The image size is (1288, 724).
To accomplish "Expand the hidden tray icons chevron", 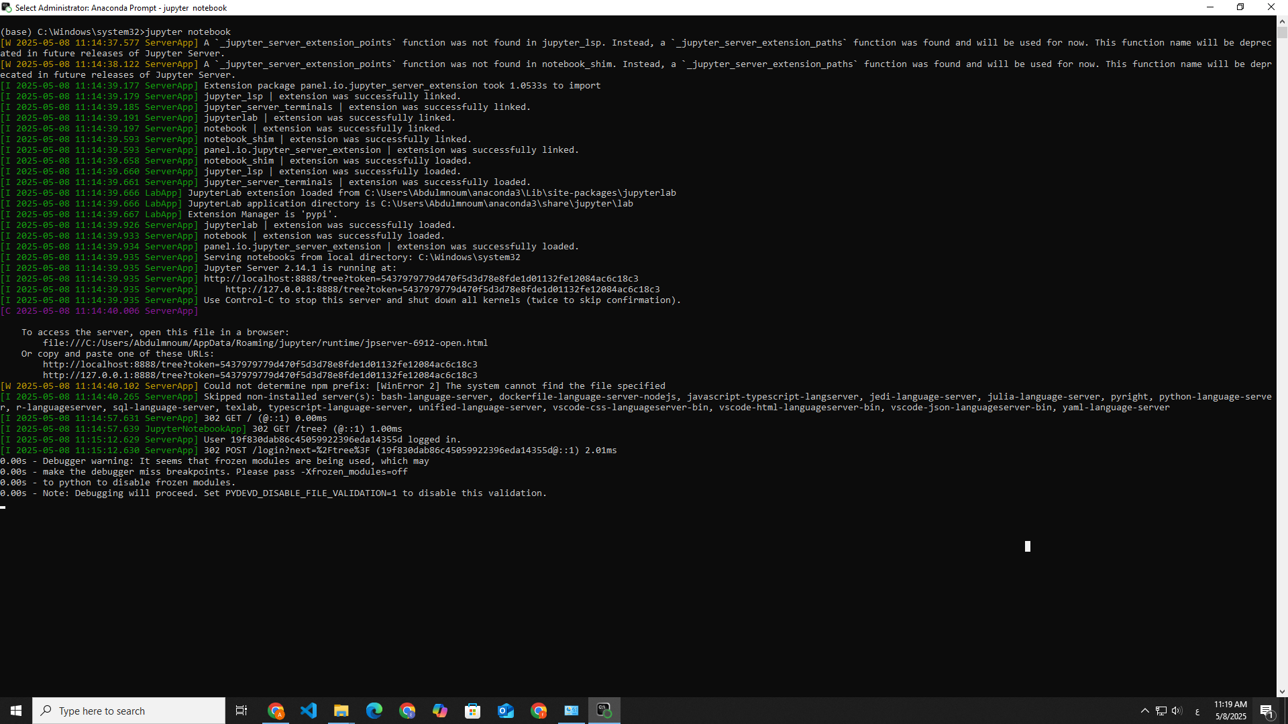I will (1144, 711).
